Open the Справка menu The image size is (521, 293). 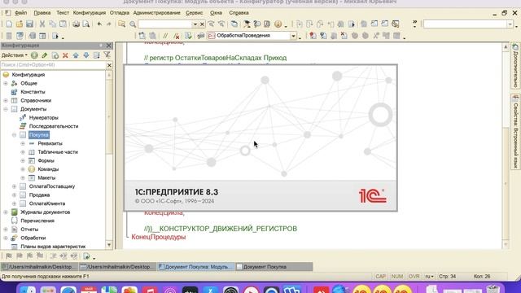click(x=239, y=13)
